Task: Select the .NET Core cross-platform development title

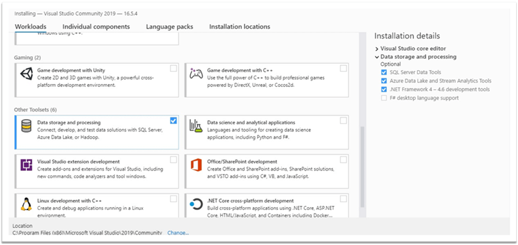Action: coord(250,200)
